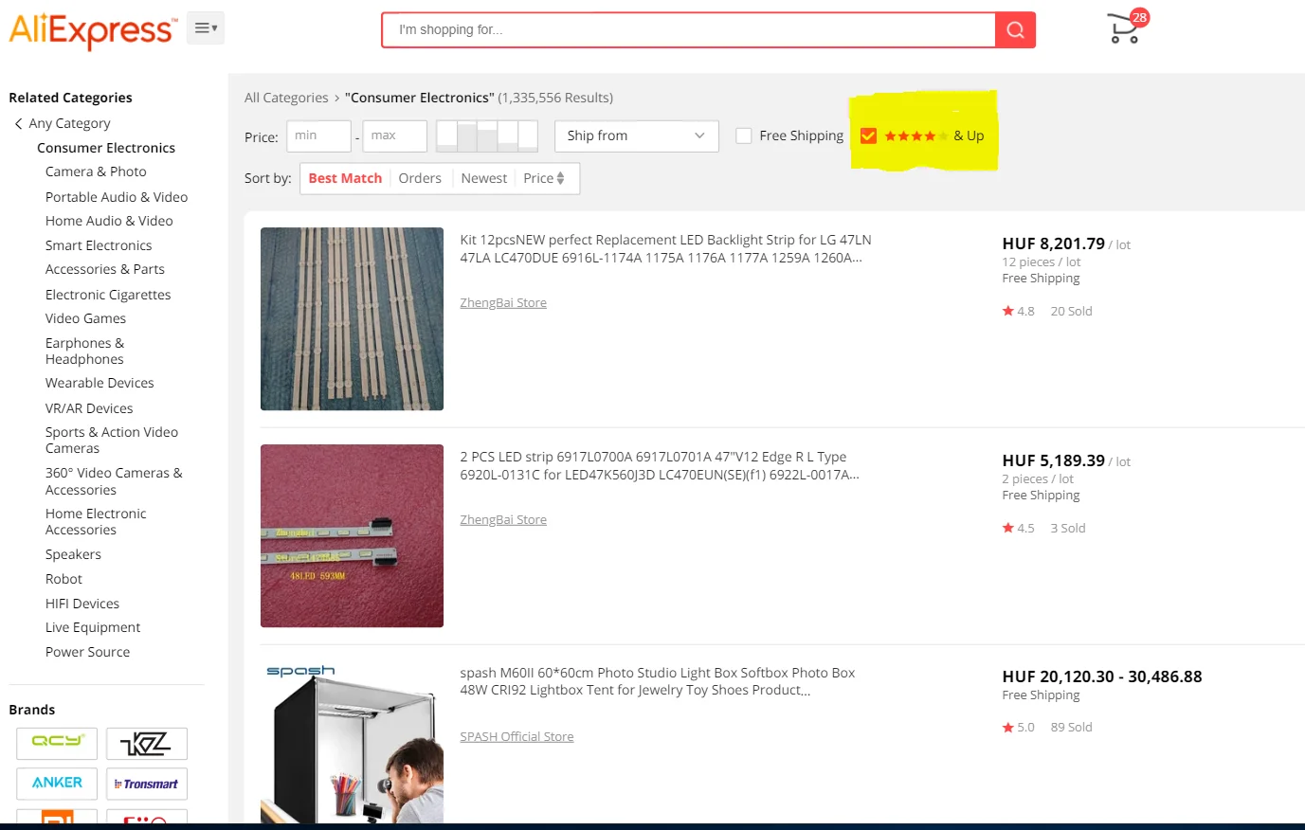
Task: Open the Ship from dropdown
Action: [636, 135]
